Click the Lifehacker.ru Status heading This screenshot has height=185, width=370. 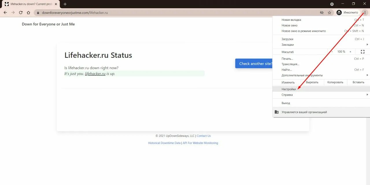[98, 55]
